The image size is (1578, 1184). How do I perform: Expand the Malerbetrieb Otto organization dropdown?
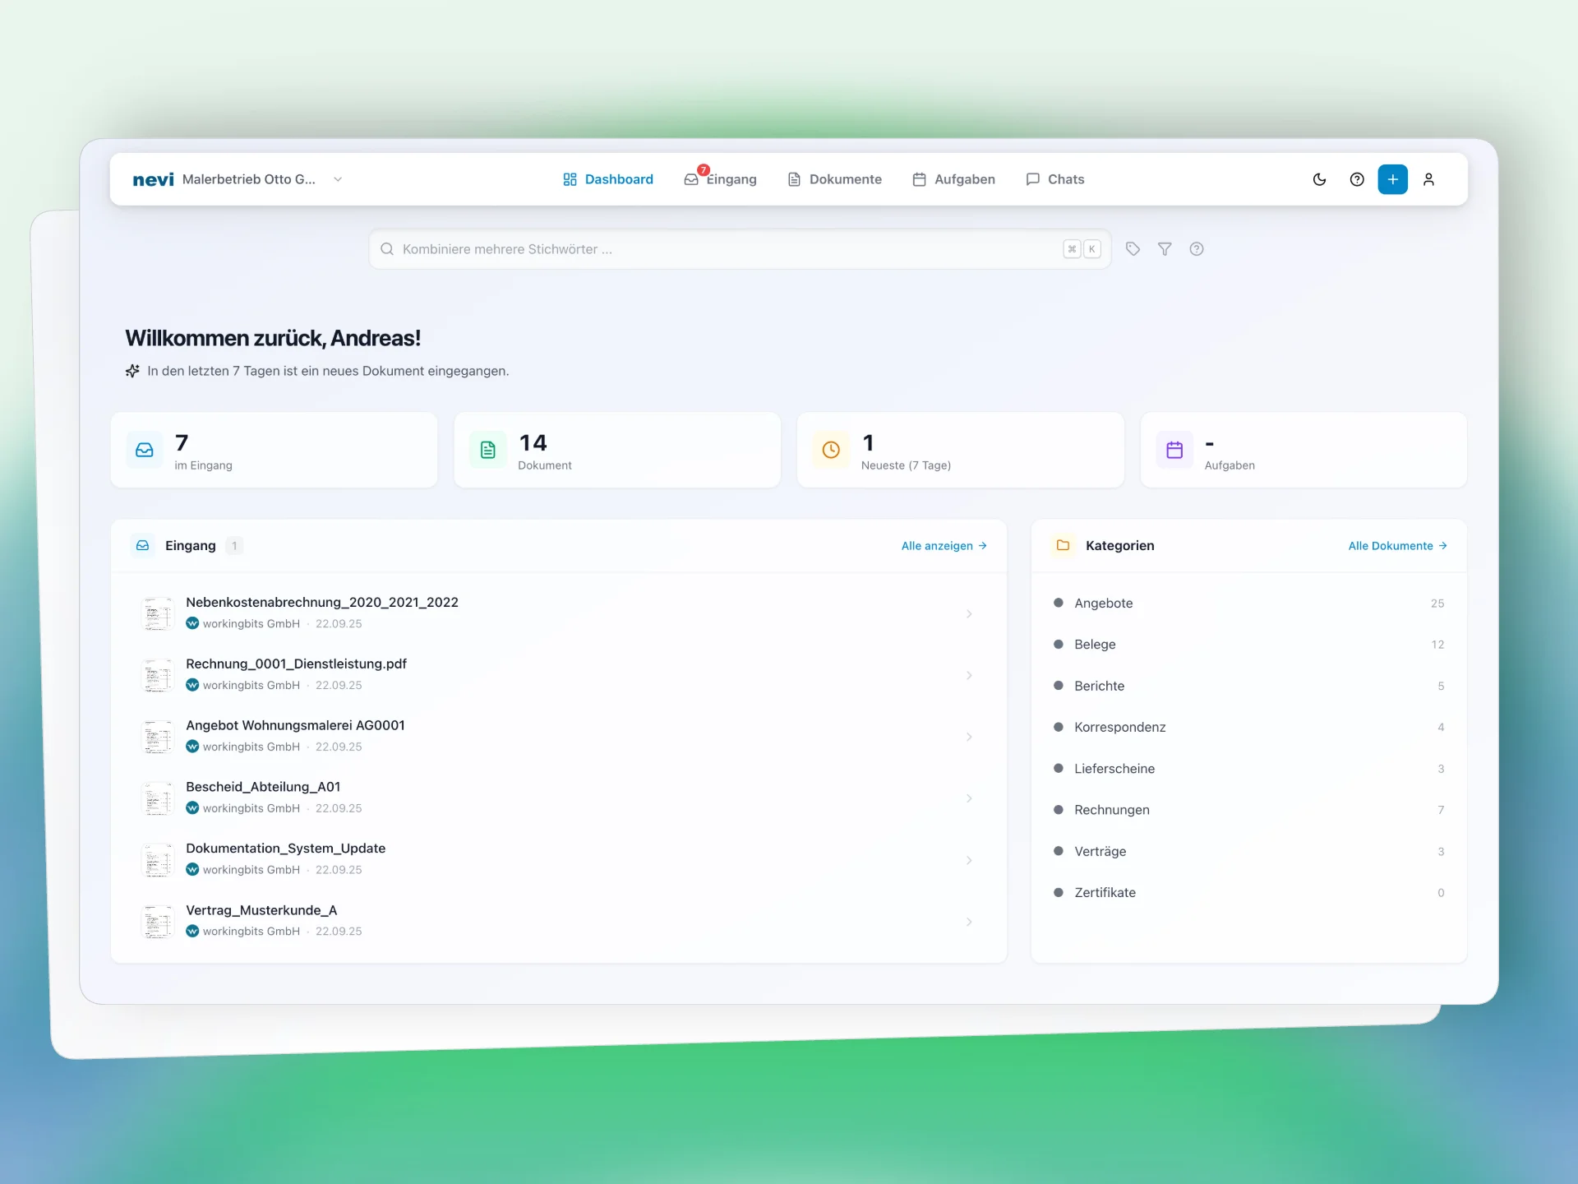[x=338, y=179]
